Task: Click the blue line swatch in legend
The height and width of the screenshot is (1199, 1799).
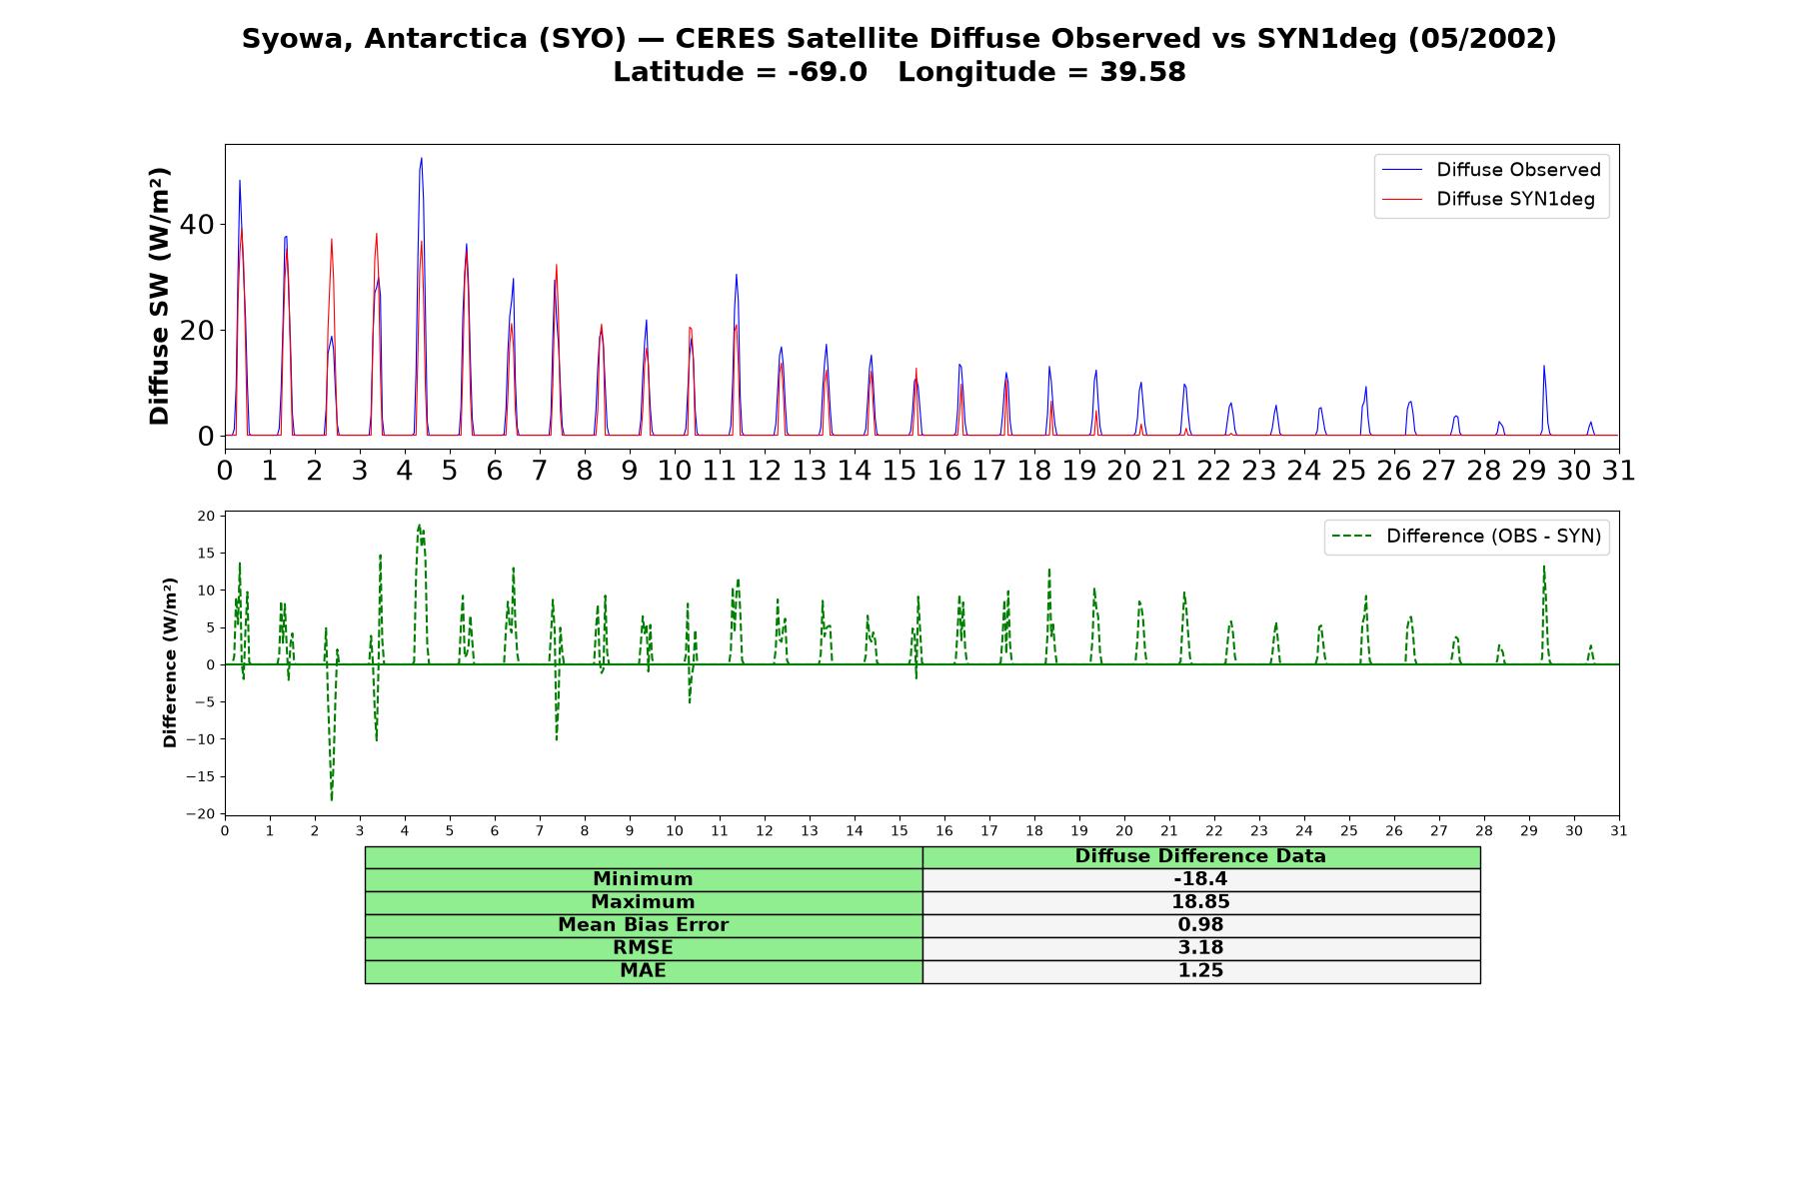Action: [x=1401, y=170]
